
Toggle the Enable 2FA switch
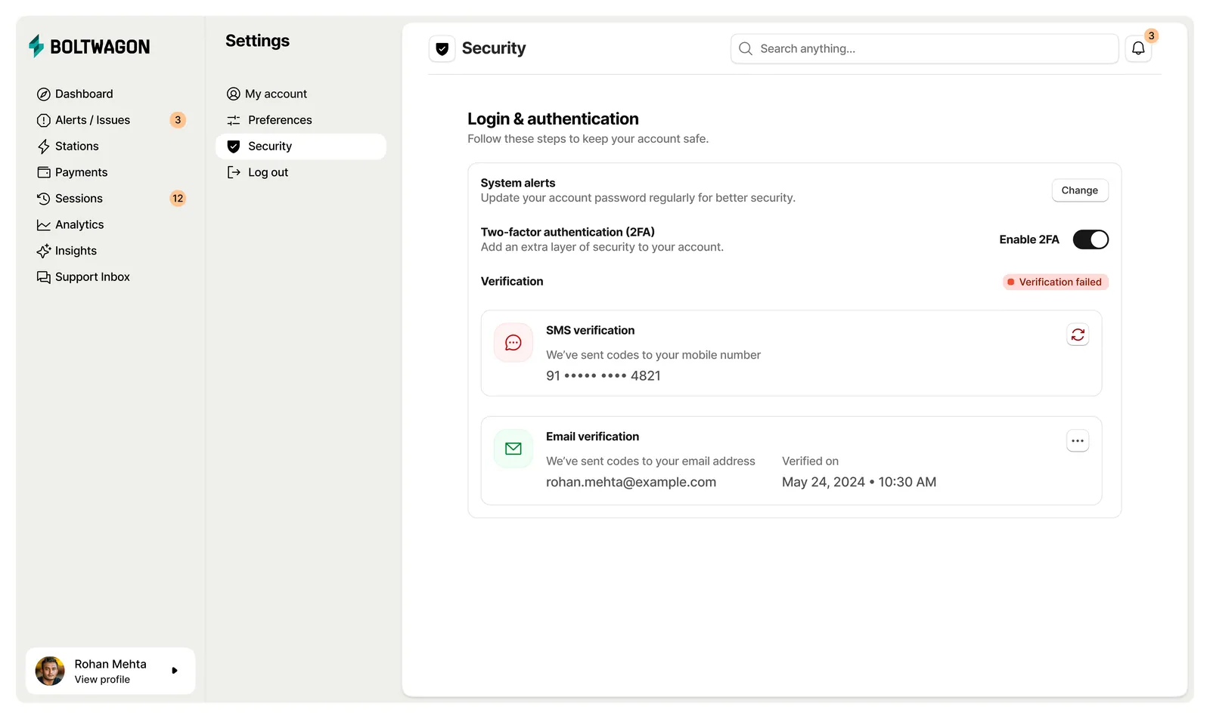[x=1091, y=239]
